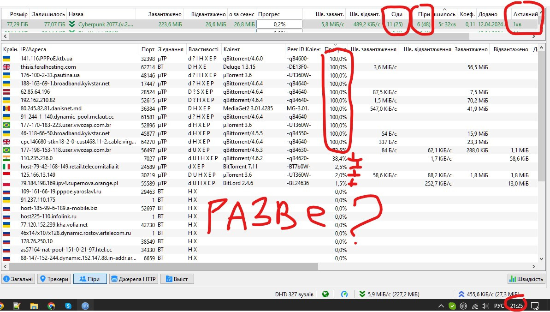Image resolution: width=550 pixels, height=312 pixels.
Task: Click the green shield tray icon
Action: tap(452, 306)
